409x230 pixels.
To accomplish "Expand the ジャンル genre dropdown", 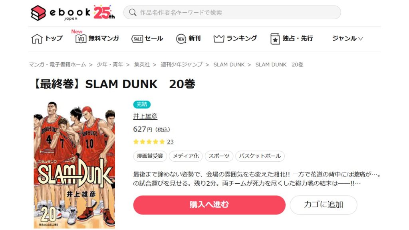I will [x=347, y=39].
